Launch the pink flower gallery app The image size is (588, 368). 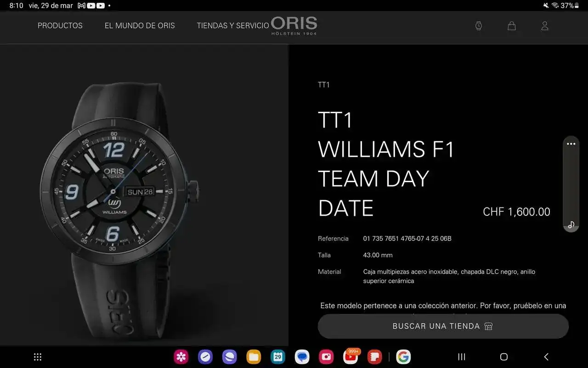[181, 357]
